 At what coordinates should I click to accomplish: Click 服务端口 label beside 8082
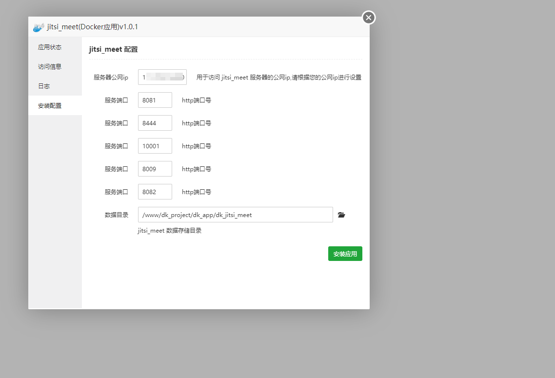pos(117,192)
